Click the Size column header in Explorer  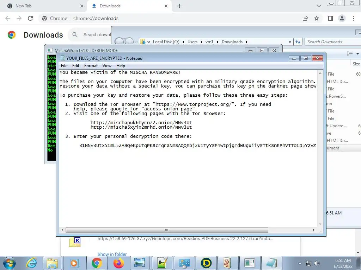tap(356, 64)
